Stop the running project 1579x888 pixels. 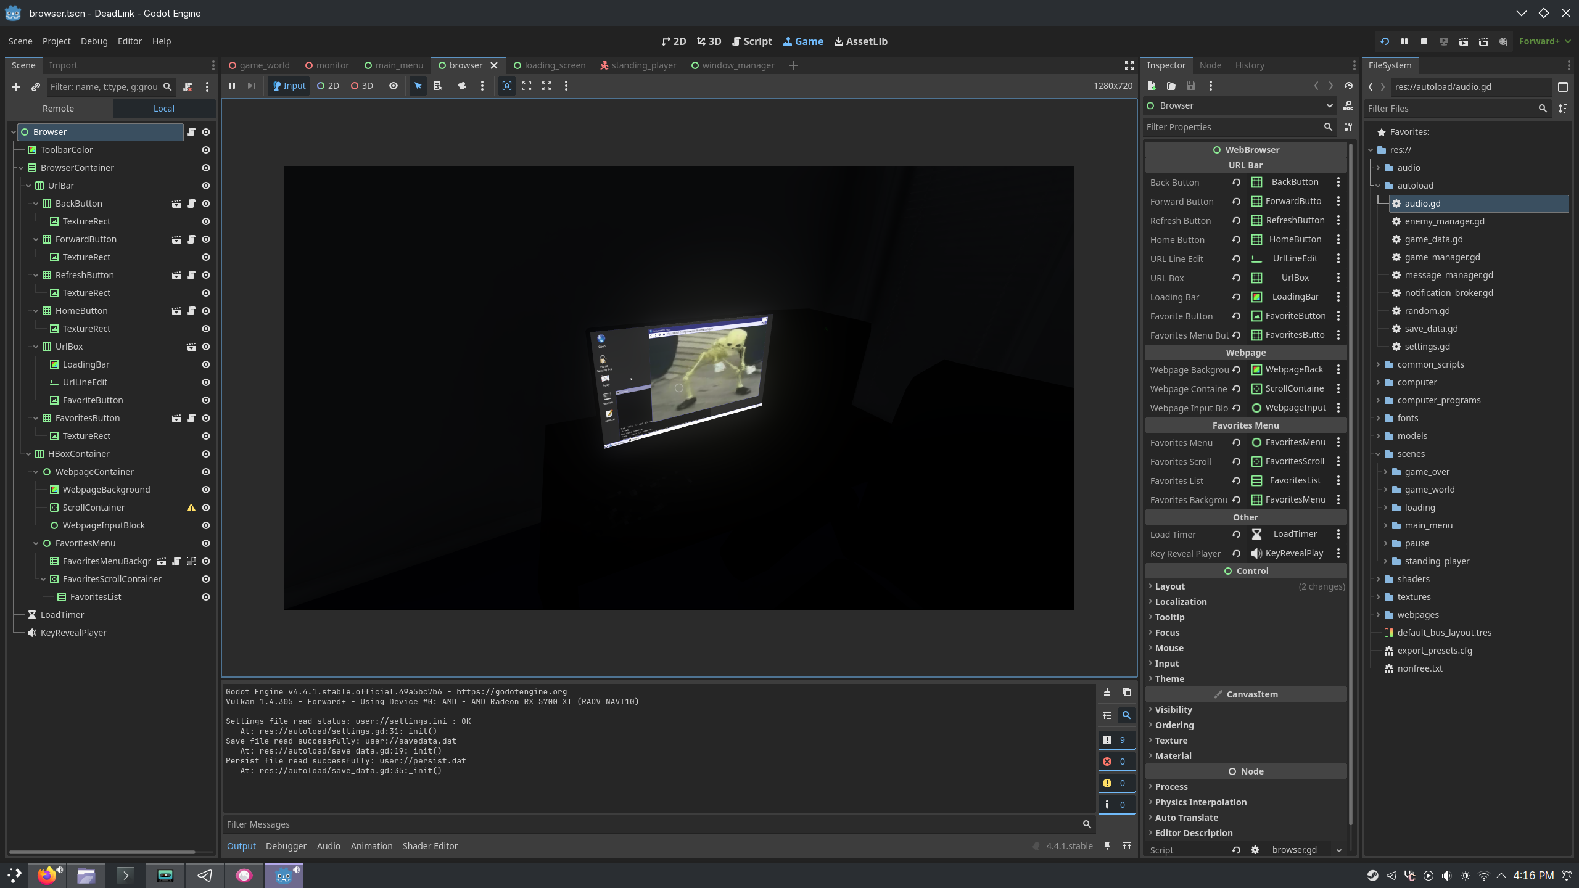[1424, 41]
